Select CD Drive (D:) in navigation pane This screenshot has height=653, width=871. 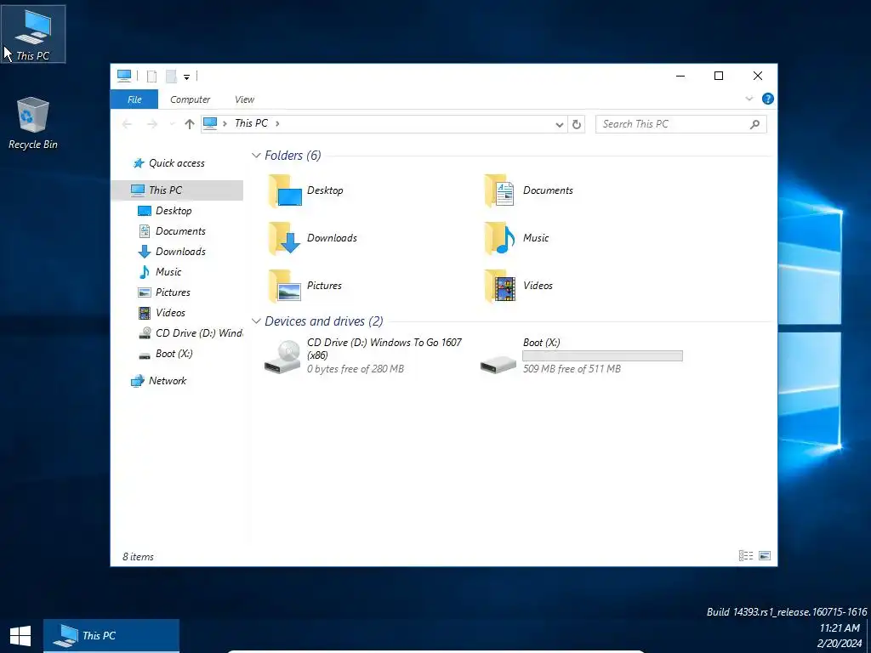(191, 333)
